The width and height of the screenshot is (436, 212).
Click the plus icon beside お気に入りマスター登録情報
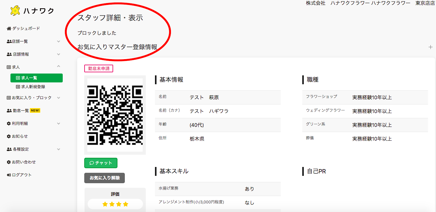tap(430, 47)
